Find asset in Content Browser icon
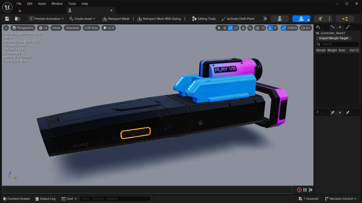 pos(17,19)
